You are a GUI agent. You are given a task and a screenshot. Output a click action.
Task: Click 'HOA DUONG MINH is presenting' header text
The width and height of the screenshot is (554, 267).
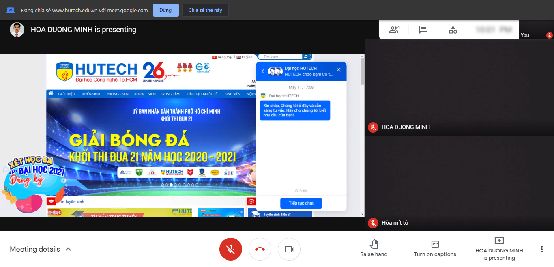[84, 30]
